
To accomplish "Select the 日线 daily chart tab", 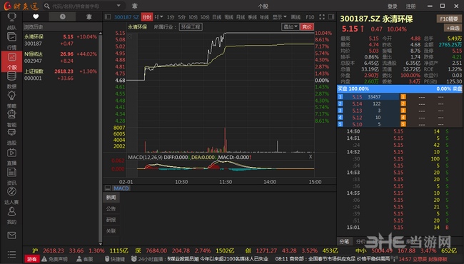I will (x=216, y=17).
